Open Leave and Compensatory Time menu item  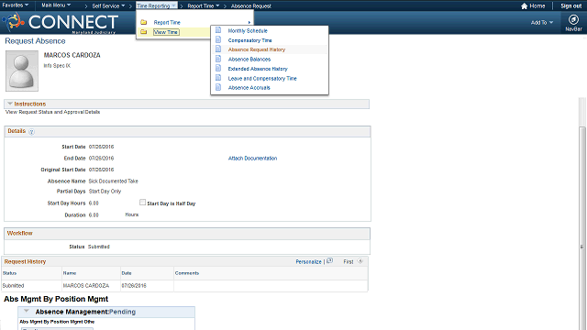point(262,78)
